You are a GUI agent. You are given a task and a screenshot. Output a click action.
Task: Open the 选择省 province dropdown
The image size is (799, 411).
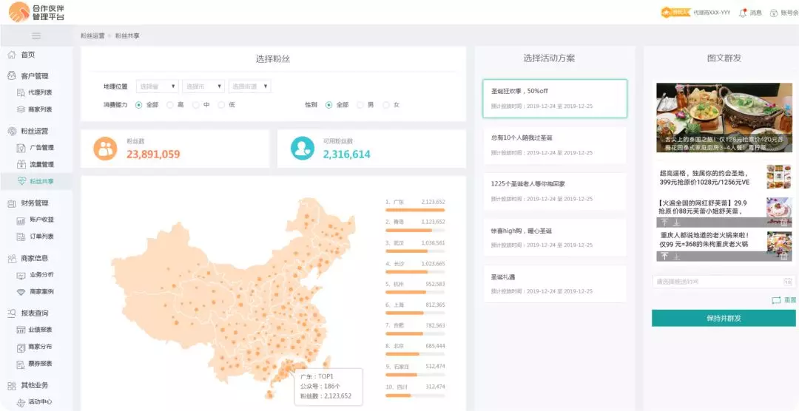pyautogui.click(x=158, y=86)
